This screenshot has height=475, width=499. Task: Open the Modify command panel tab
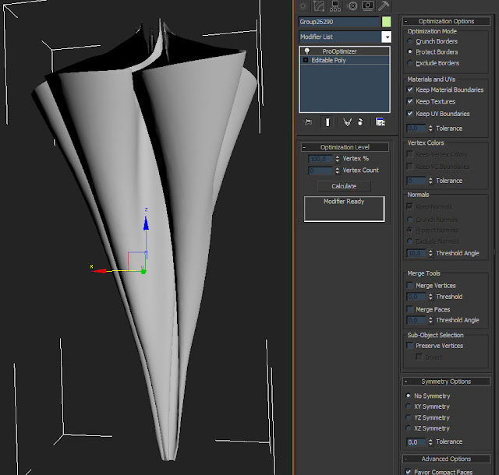[x=319, y=6]
